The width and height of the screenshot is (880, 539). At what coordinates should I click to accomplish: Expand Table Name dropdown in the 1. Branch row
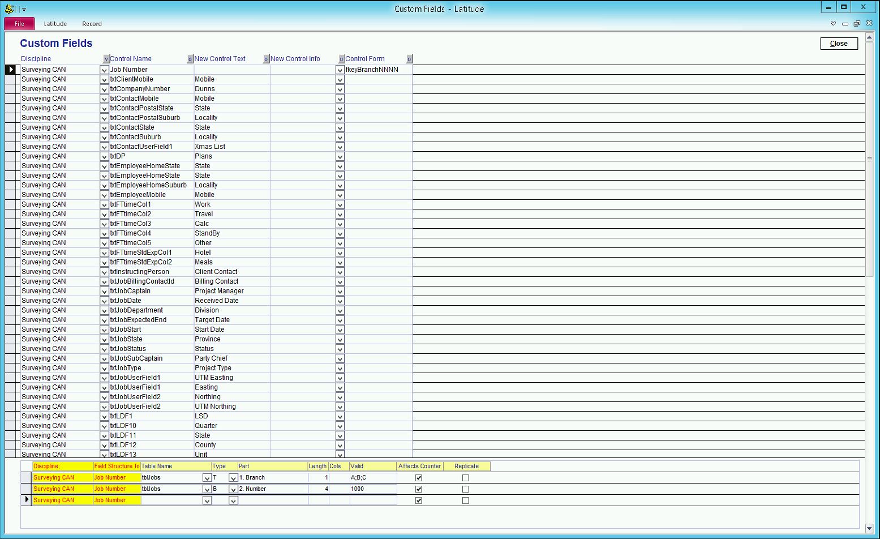click(x=207, y=478)
